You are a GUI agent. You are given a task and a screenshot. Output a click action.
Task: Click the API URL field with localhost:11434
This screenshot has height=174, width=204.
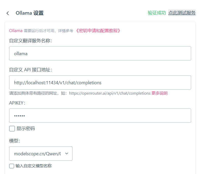pyautogui.click(x=100, y=82)
